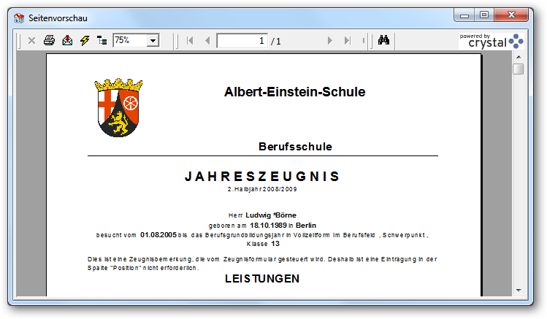Minimize the Seitenvorschau window
This screenshot has height=319, width=547.
[464, 15]
